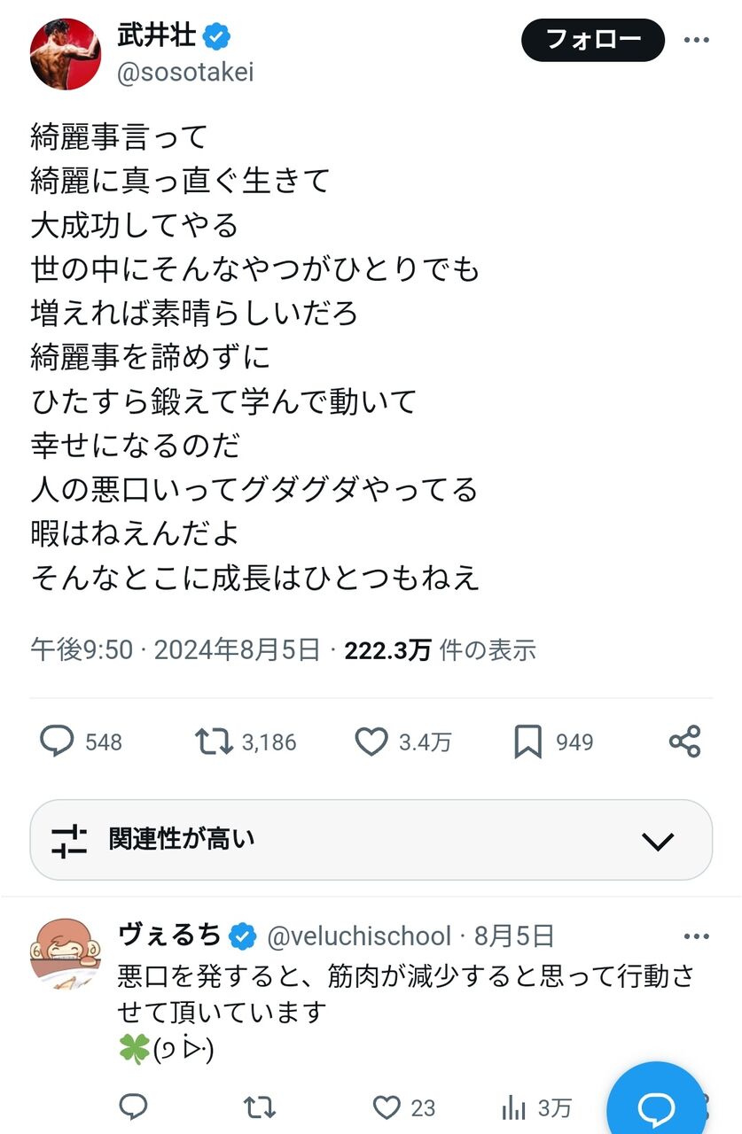Click chevron arrow in reply sort bar
This screenshot has width=742, height=1134.
pos(658,841)
